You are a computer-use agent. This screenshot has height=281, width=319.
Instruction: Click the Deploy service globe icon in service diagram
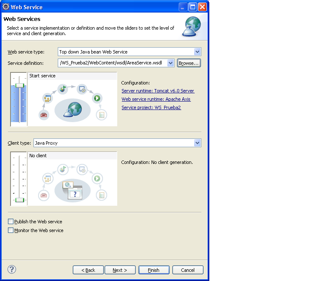[63, 89]
